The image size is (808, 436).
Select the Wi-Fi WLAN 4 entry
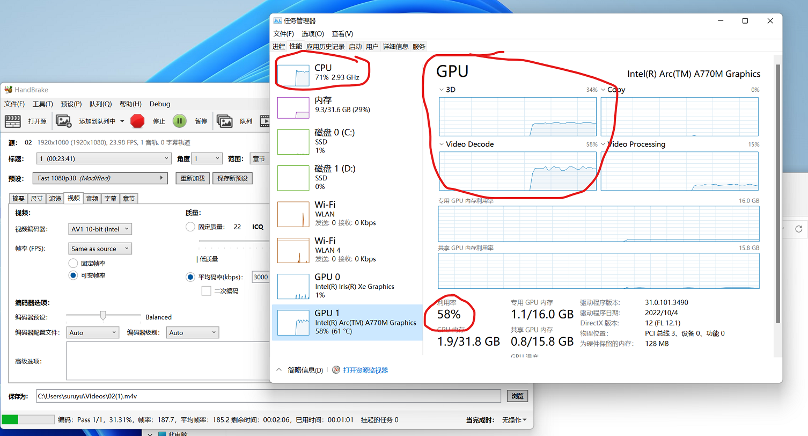[x=347, y=250]
